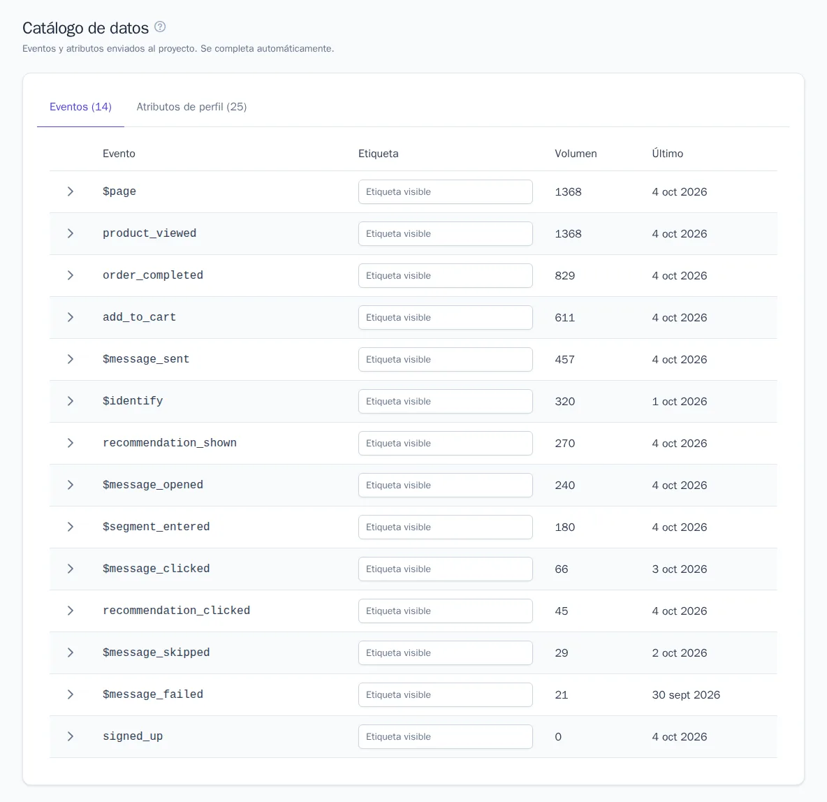Focus the label field for product_viewed
The image size is (827, 802).
(x=445, y=234)
